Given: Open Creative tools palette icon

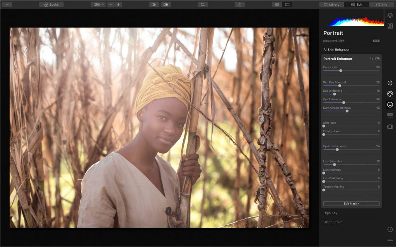Looking at the screenshot, I should (390, 94).
